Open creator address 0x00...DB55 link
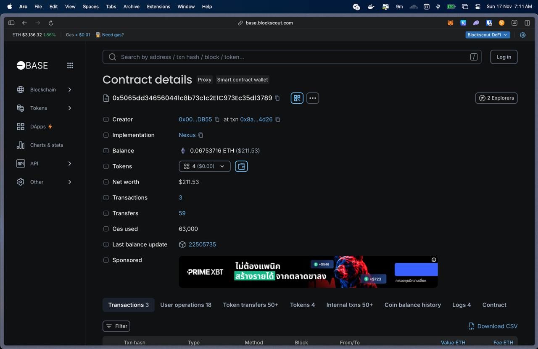The width and height of the screenshot is (538, 349). (195, 120)
